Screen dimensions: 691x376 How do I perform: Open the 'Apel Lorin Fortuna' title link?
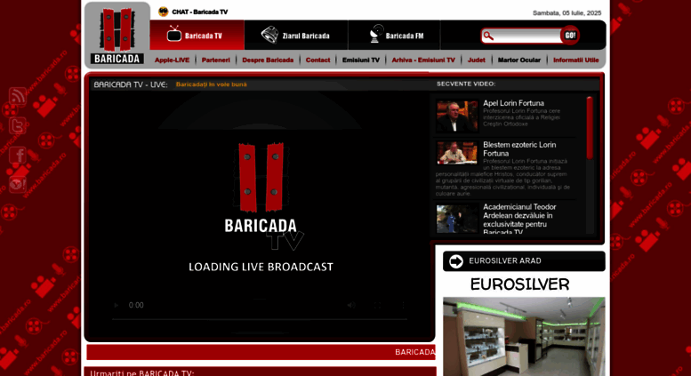tap(513, 103)
